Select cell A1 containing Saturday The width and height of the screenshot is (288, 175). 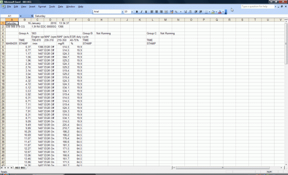pos(12,23)
